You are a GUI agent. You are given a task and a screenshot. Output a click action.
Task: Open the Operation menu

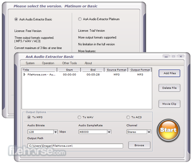coord(48,63)
